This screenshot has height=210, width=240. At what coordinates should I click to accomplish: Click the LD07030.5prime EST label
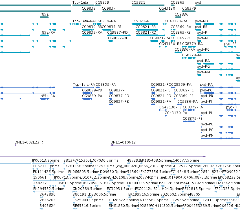point(104,160)
